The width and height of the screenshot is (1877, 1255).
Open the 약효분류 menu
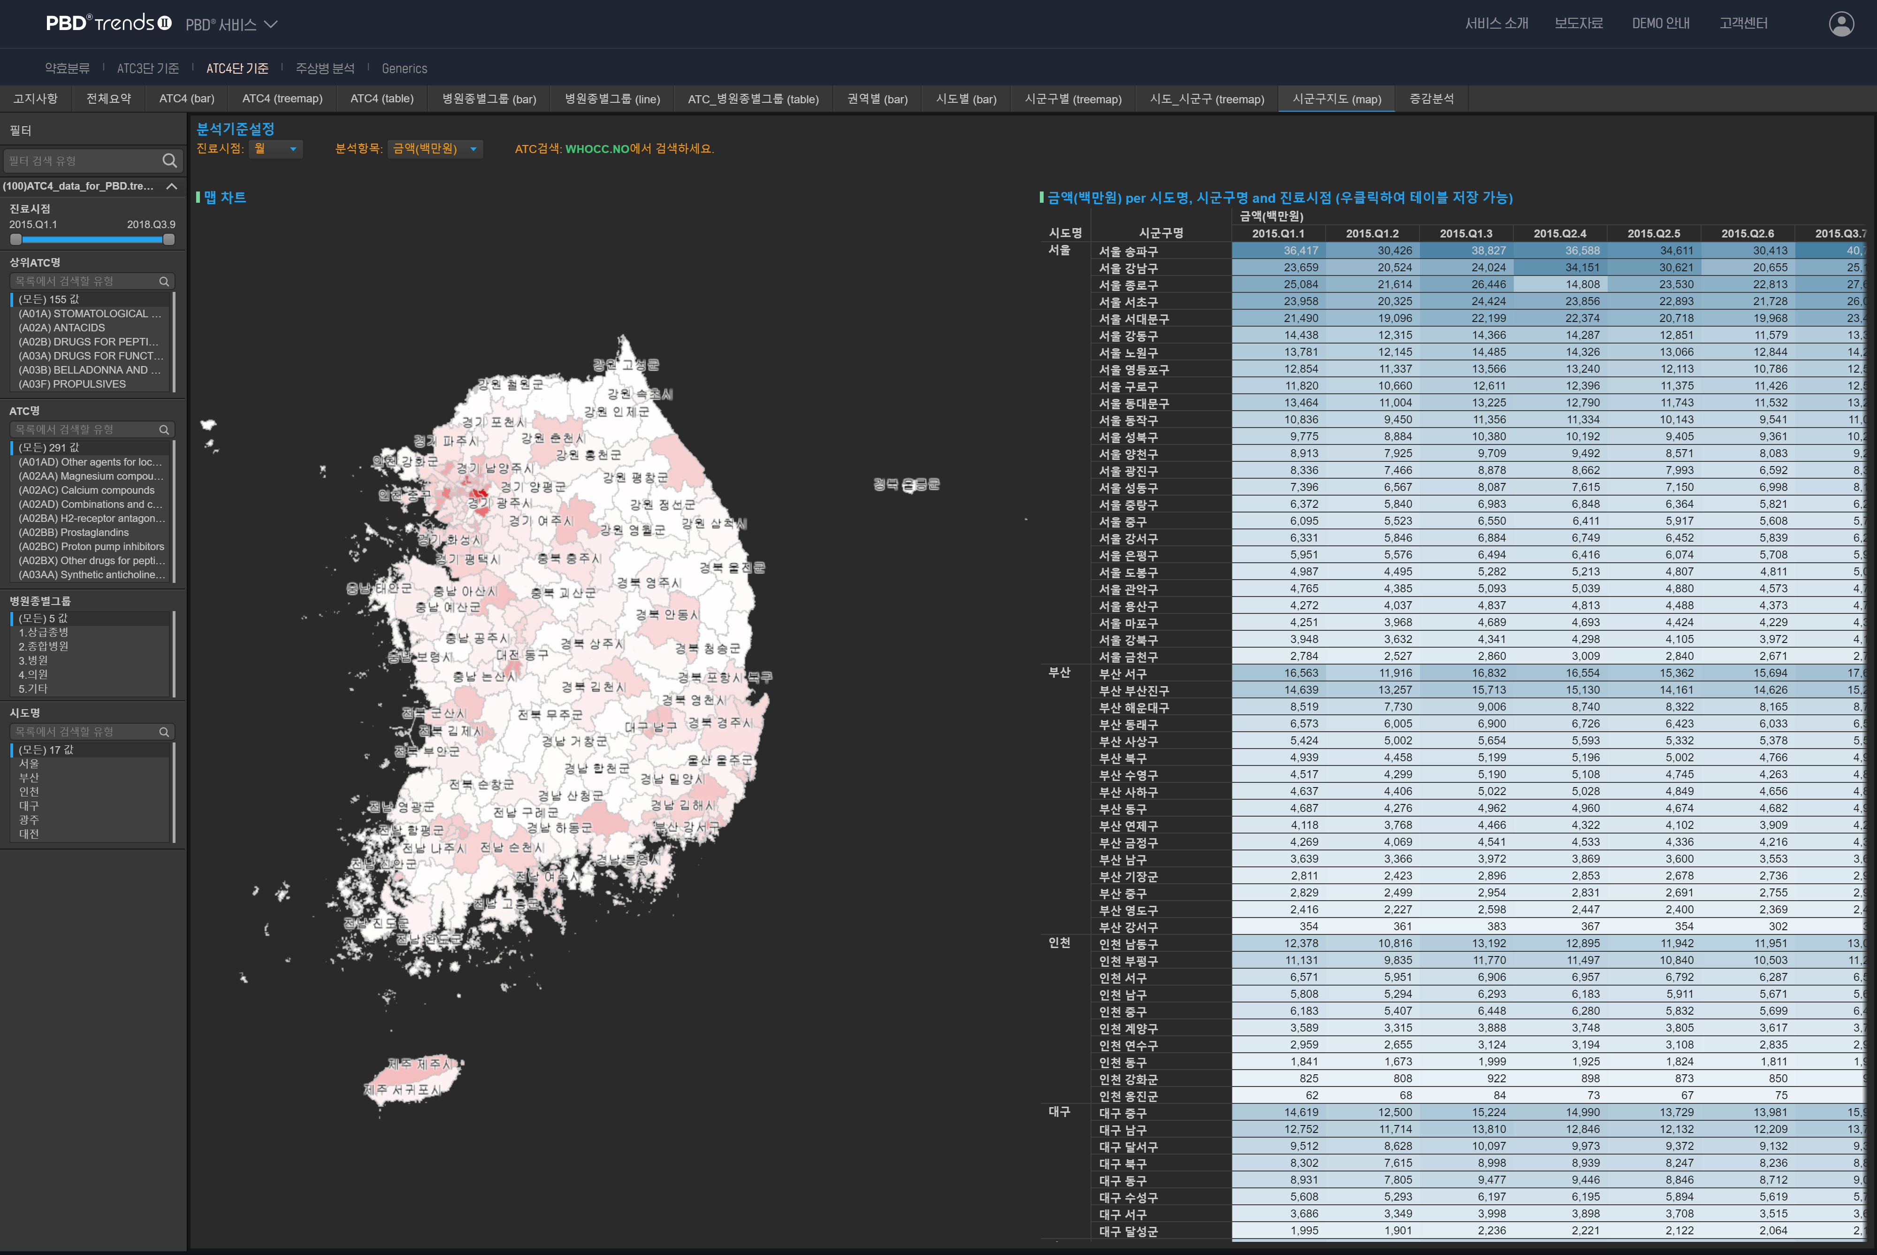pos(67,69)
